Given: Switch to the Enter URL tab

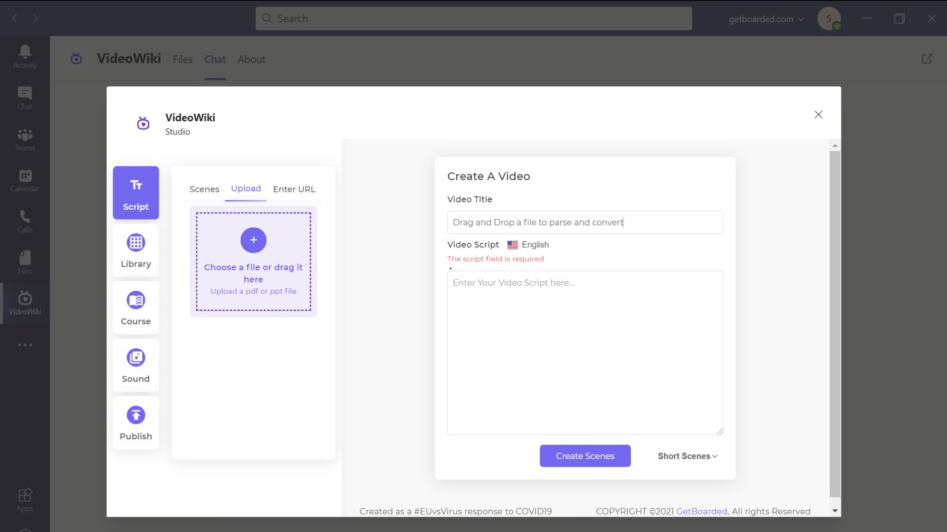Looking at the screenshot, I should pos(294,189).
